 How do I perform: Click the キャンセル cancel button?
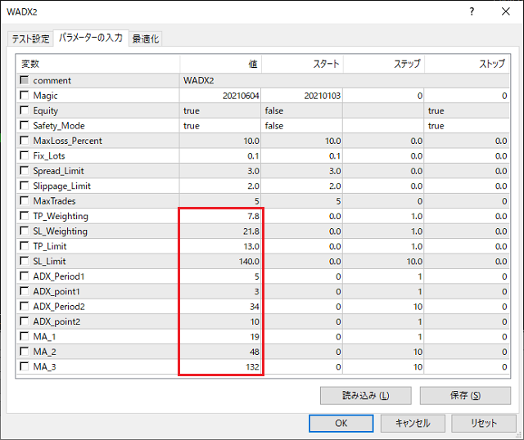tap(413, 424)
